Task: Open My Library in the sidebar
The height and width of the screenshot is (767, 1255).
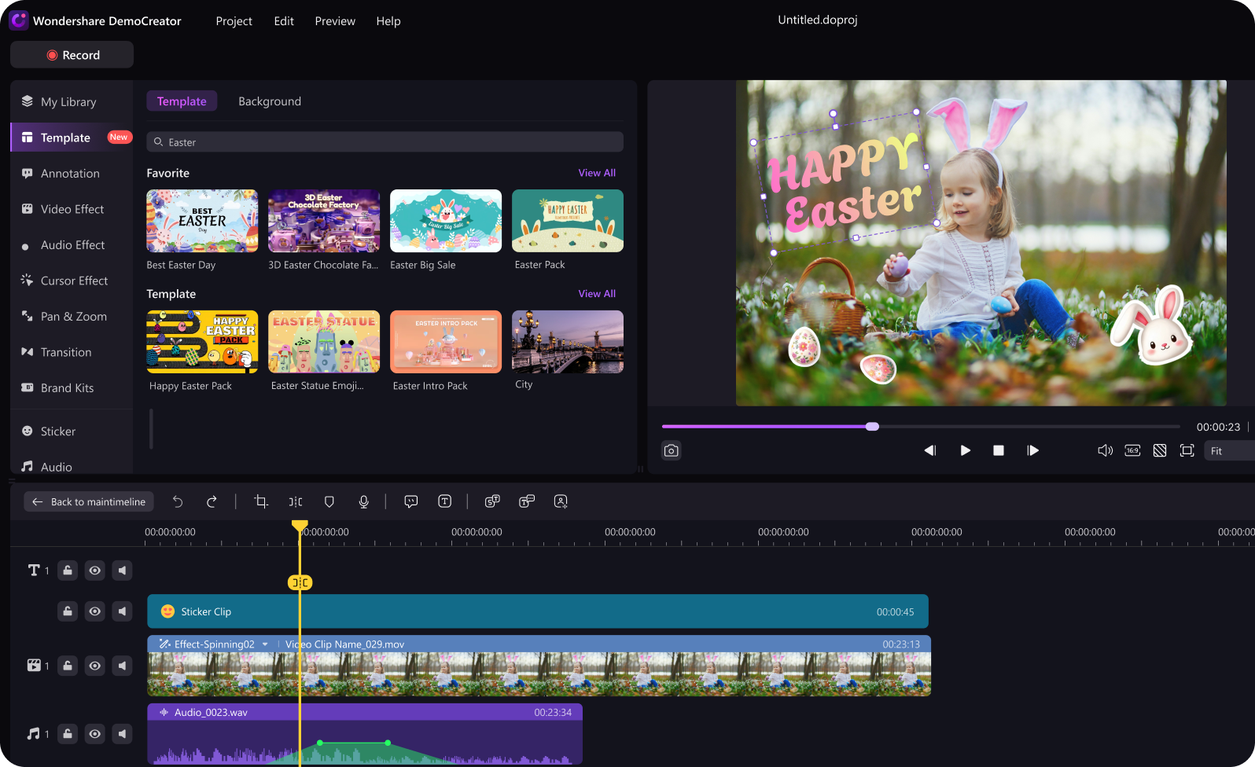Action: coord(72,102)
